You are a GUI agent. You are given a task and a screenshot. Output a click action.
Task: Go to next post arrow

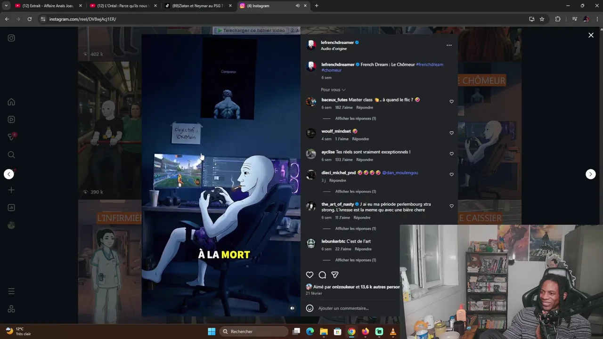(590, 174)
